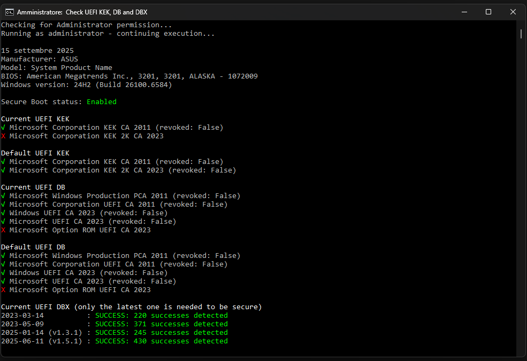The image size is (527, 361).
Task: Click 'Microsoft Corporation KEK 2K CA 2023 (revoked: False)'
Action: (x=123, y=170)
